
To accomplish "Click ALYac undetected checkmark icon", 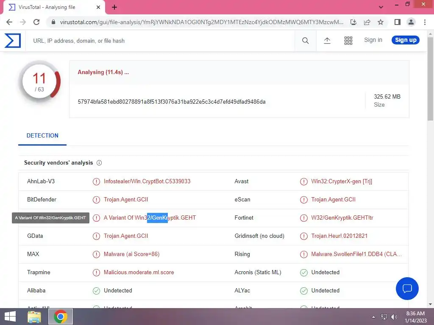I will click(303, 291).
